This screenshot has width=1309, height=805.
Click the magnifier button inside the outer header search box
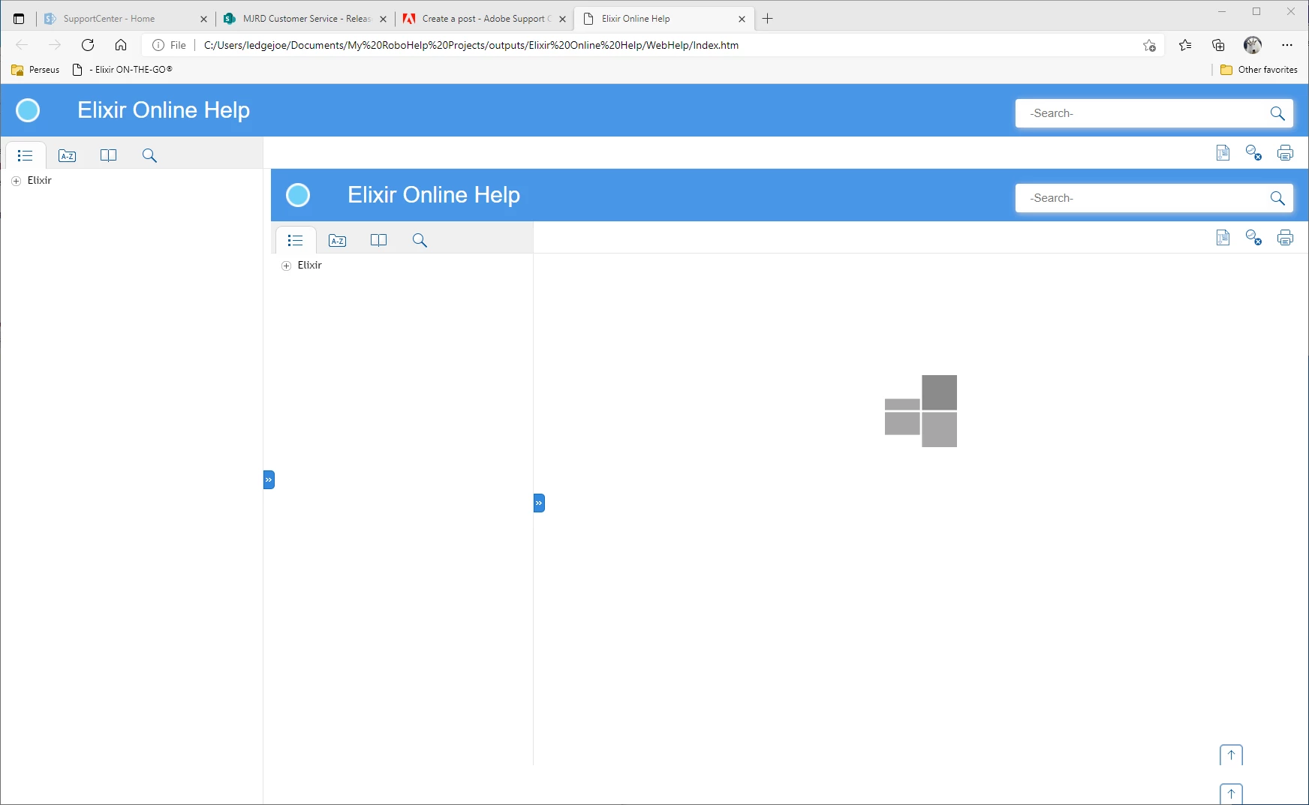[1277, 113]
